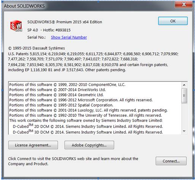Image resolution: width=195 pixels, height=180 pixels.
Task: Select the DriveWorks Ltd. copyright line
Action: point(57,90)
